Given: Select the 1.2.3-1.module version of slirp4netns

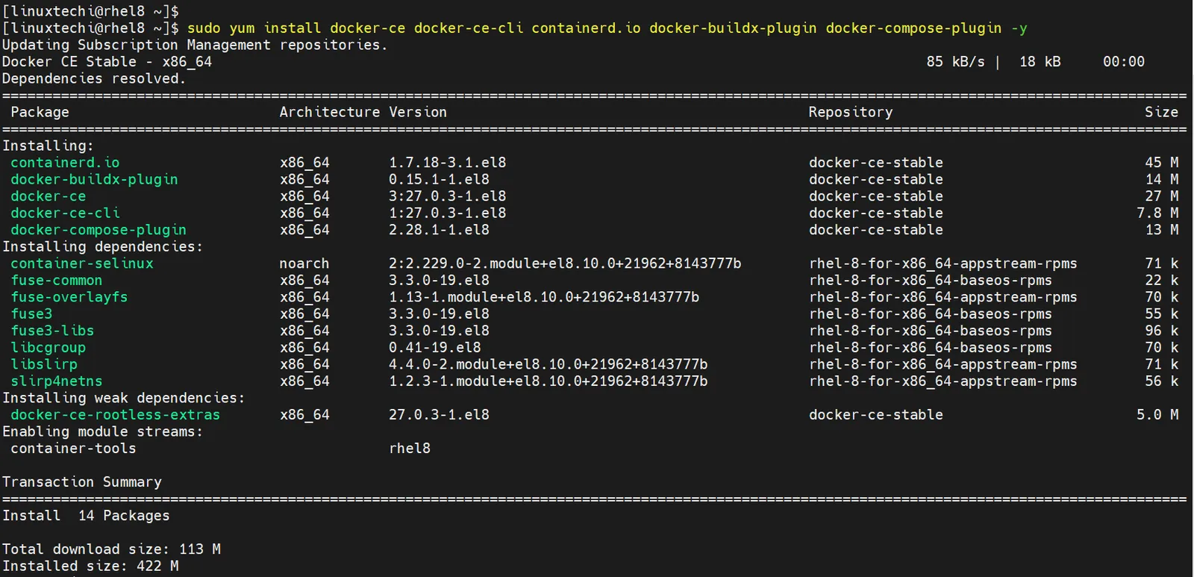Looking at the screenshot, I should pos(548,381).
